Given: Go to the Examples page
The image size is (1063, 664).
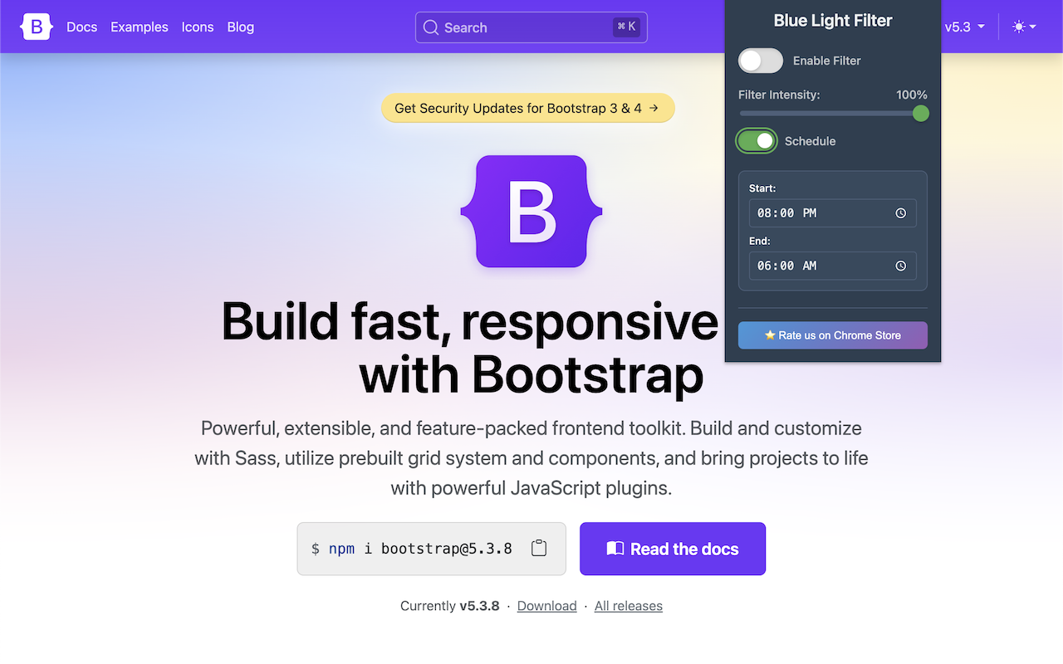Looking at the screenshot, I should click(140, 27).
